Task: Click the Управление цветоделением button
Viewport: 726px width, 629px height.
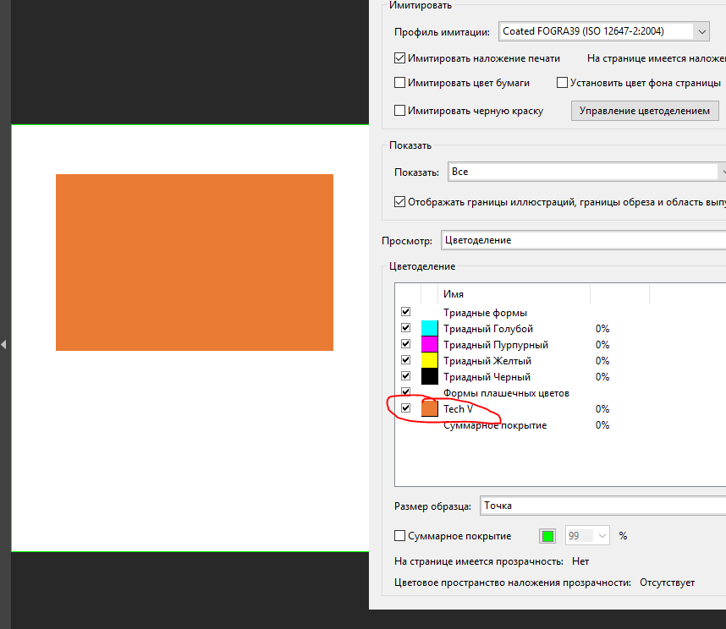Action: click(645, 111)
